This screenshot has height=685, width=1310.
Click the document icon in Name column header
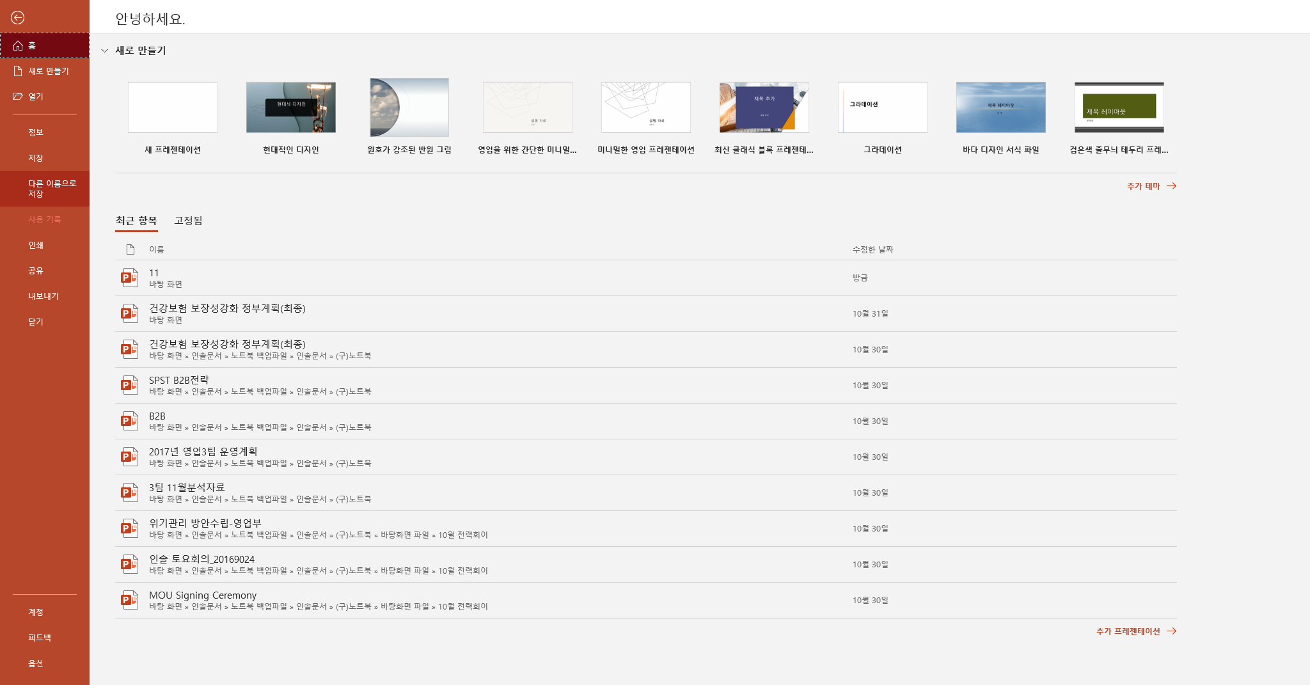click(x=130, y=249)
